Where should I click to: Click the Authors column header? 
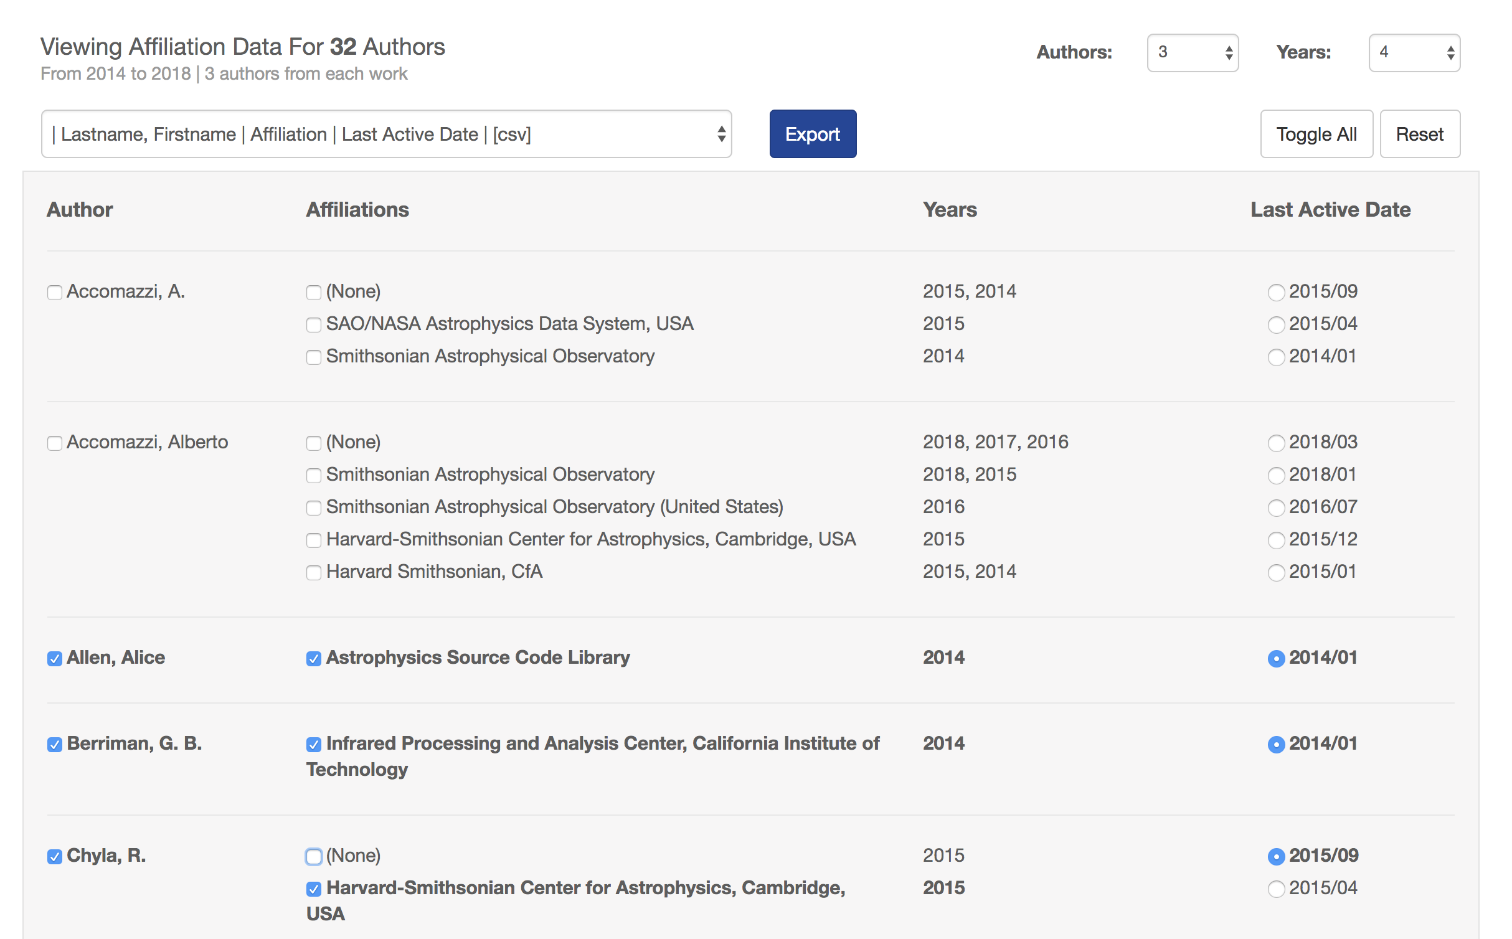pyautogui.click(x=79, y=209)
